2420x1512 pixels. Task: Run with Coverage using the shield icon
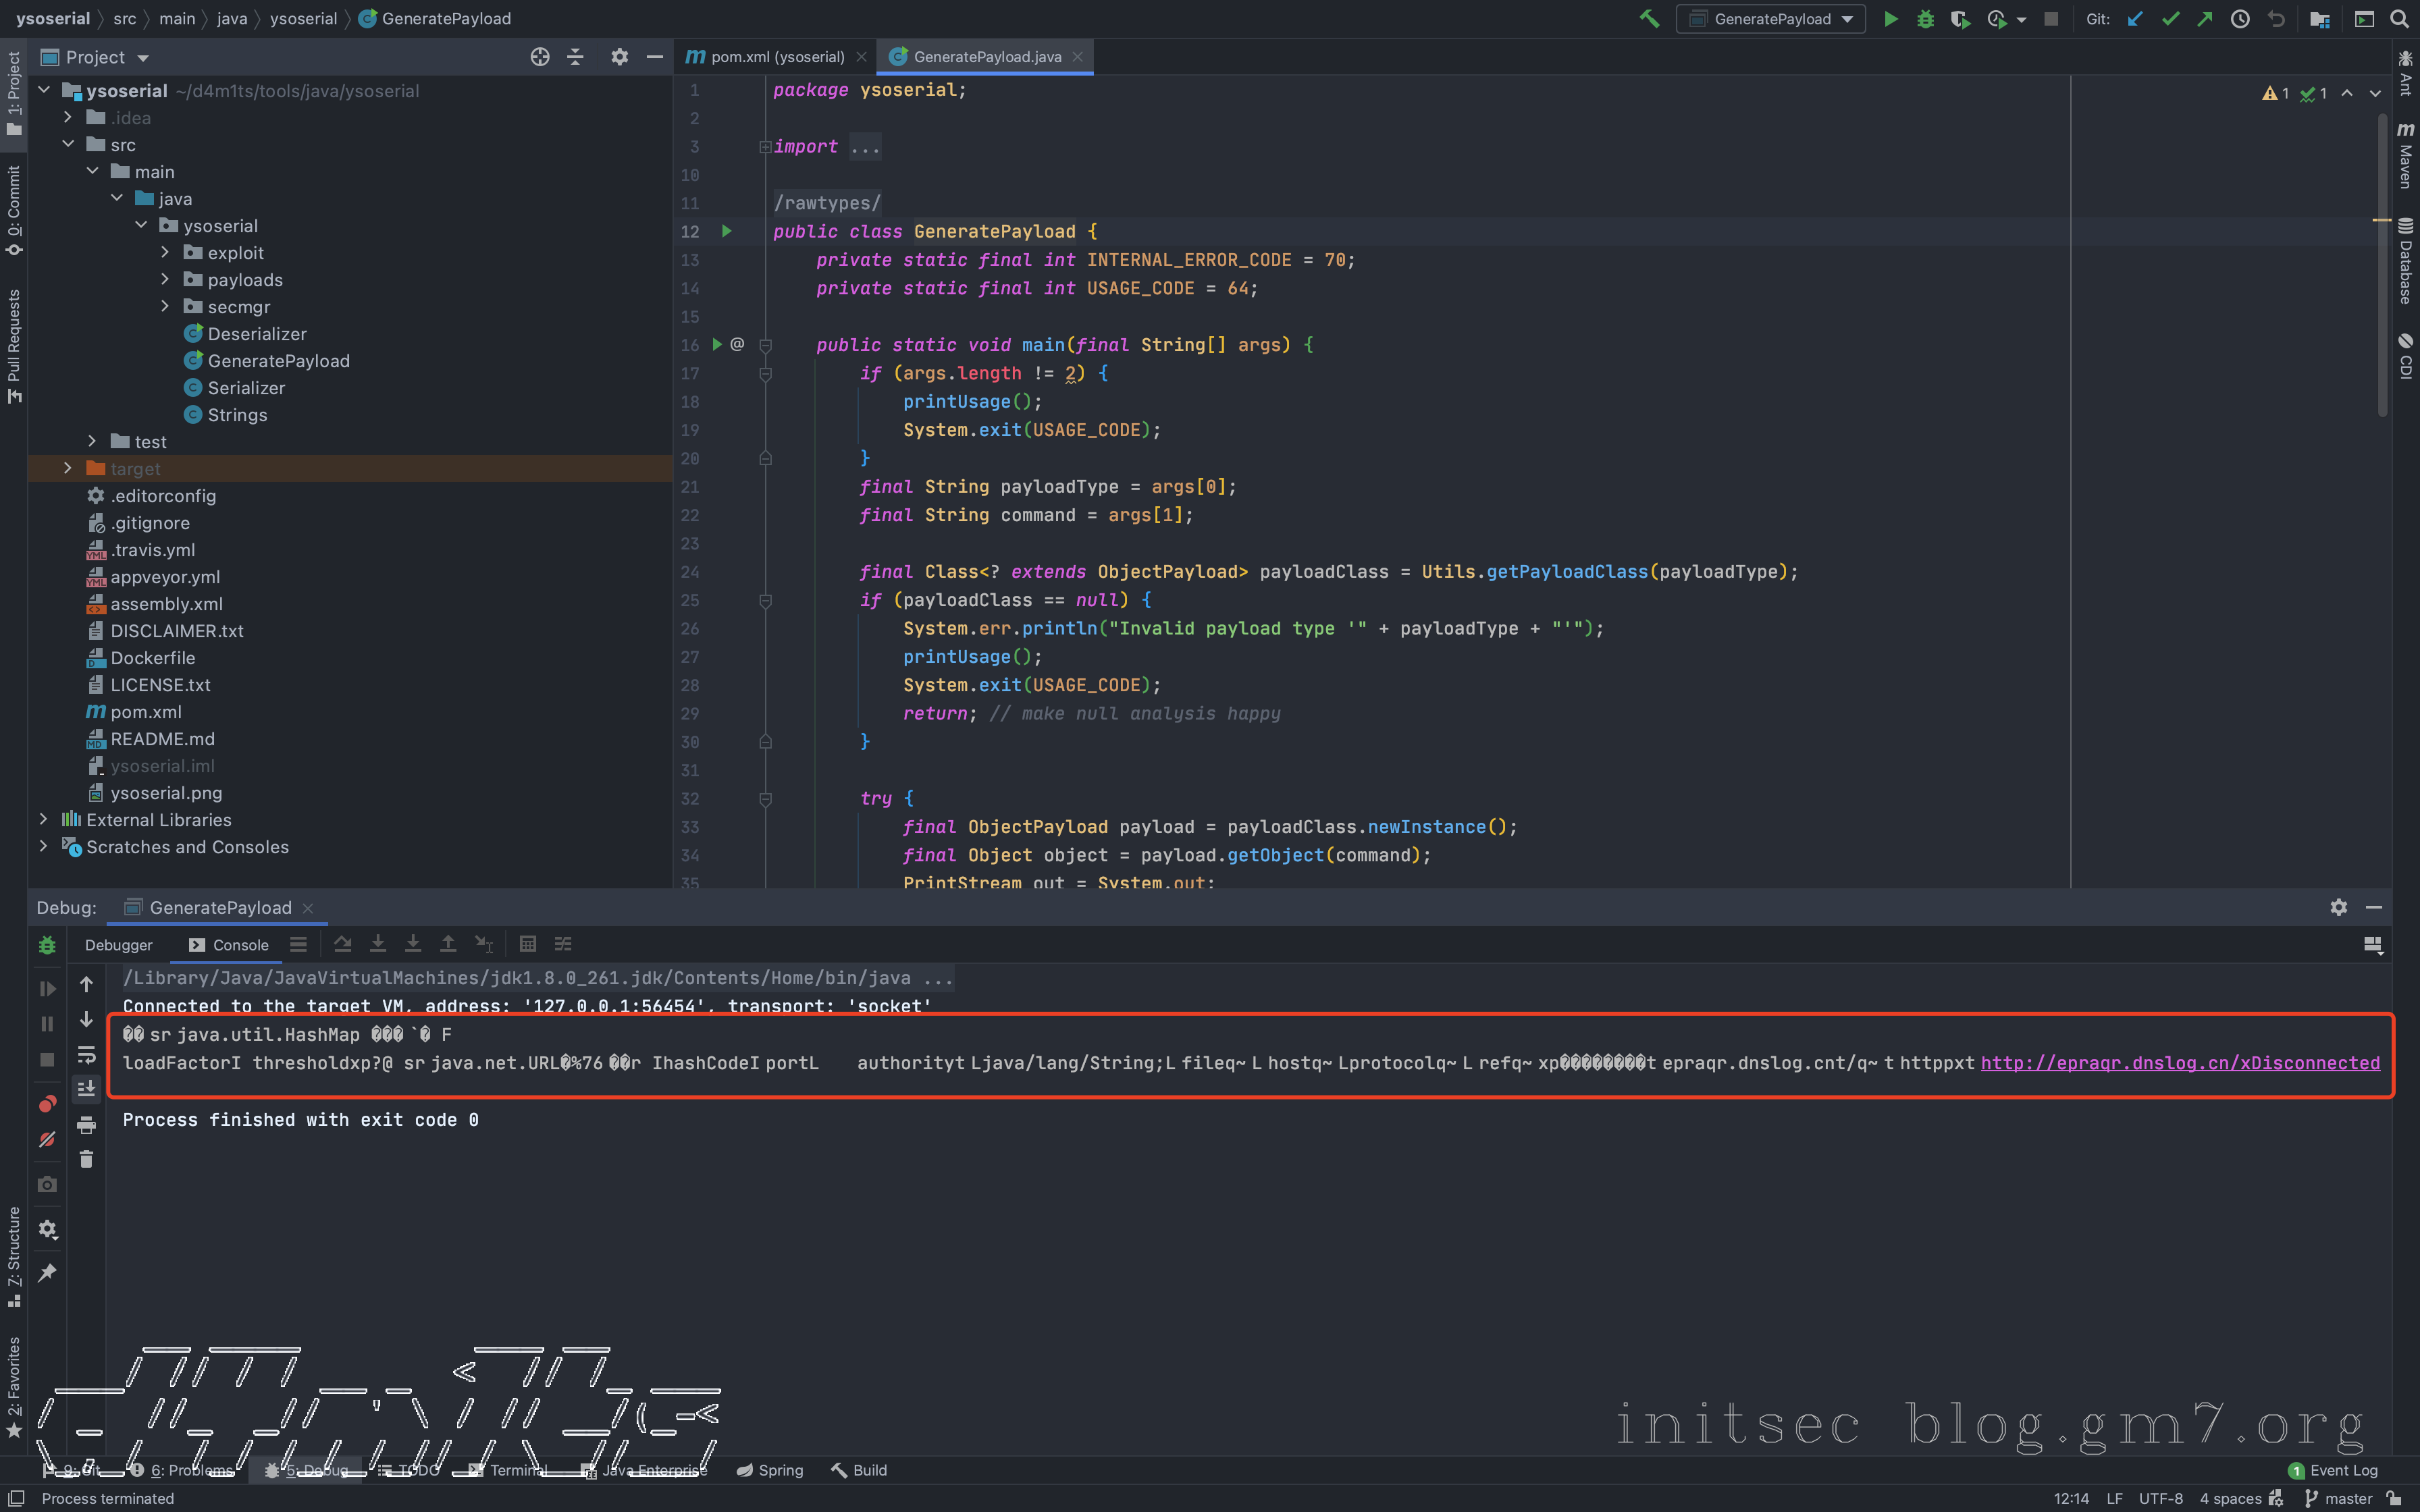pyautogui.click(x=1959, y=19)
